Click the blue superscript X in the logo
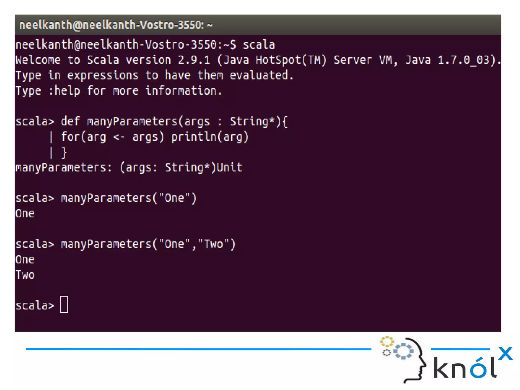Image resolution: width=520 pixels, height=390 pixels. (x=505, y=353)
